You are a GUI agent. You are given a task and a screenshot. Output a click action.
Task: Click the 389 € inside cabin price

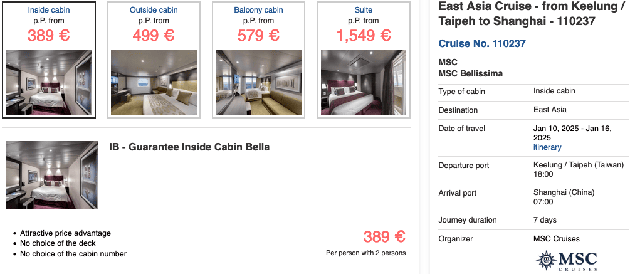point(49,35)
